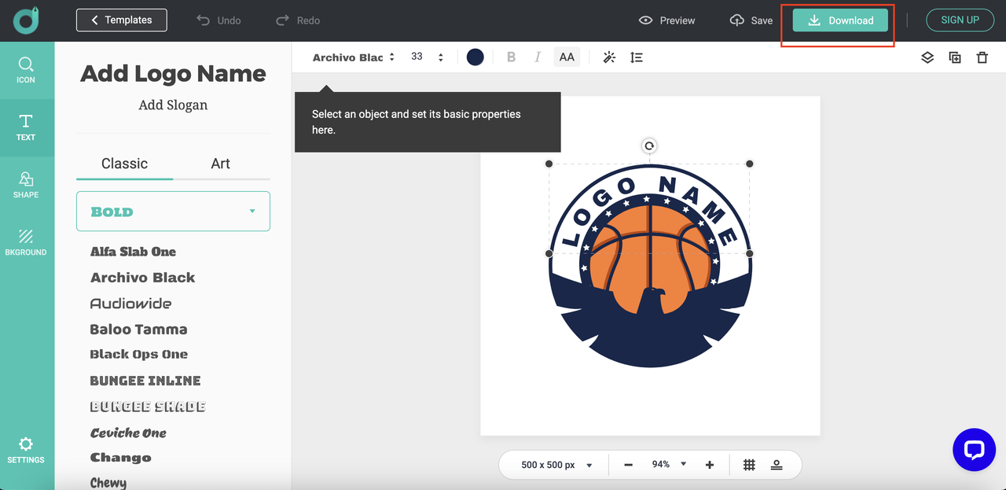The image size is (1006, 490).
Task: Delete the selected object with trash icon
Action: click(982, 57)
